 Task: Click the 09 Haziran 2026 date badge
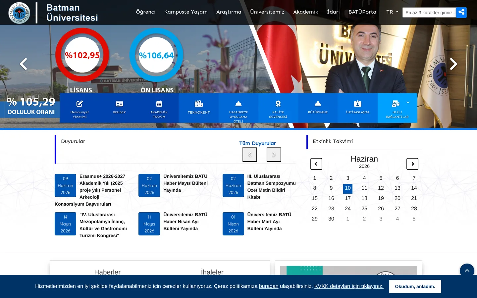(x=66, y=185)
